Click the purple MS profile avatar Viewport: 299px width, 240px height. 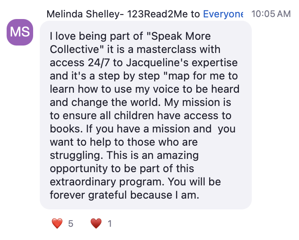[x=20, y=32]
